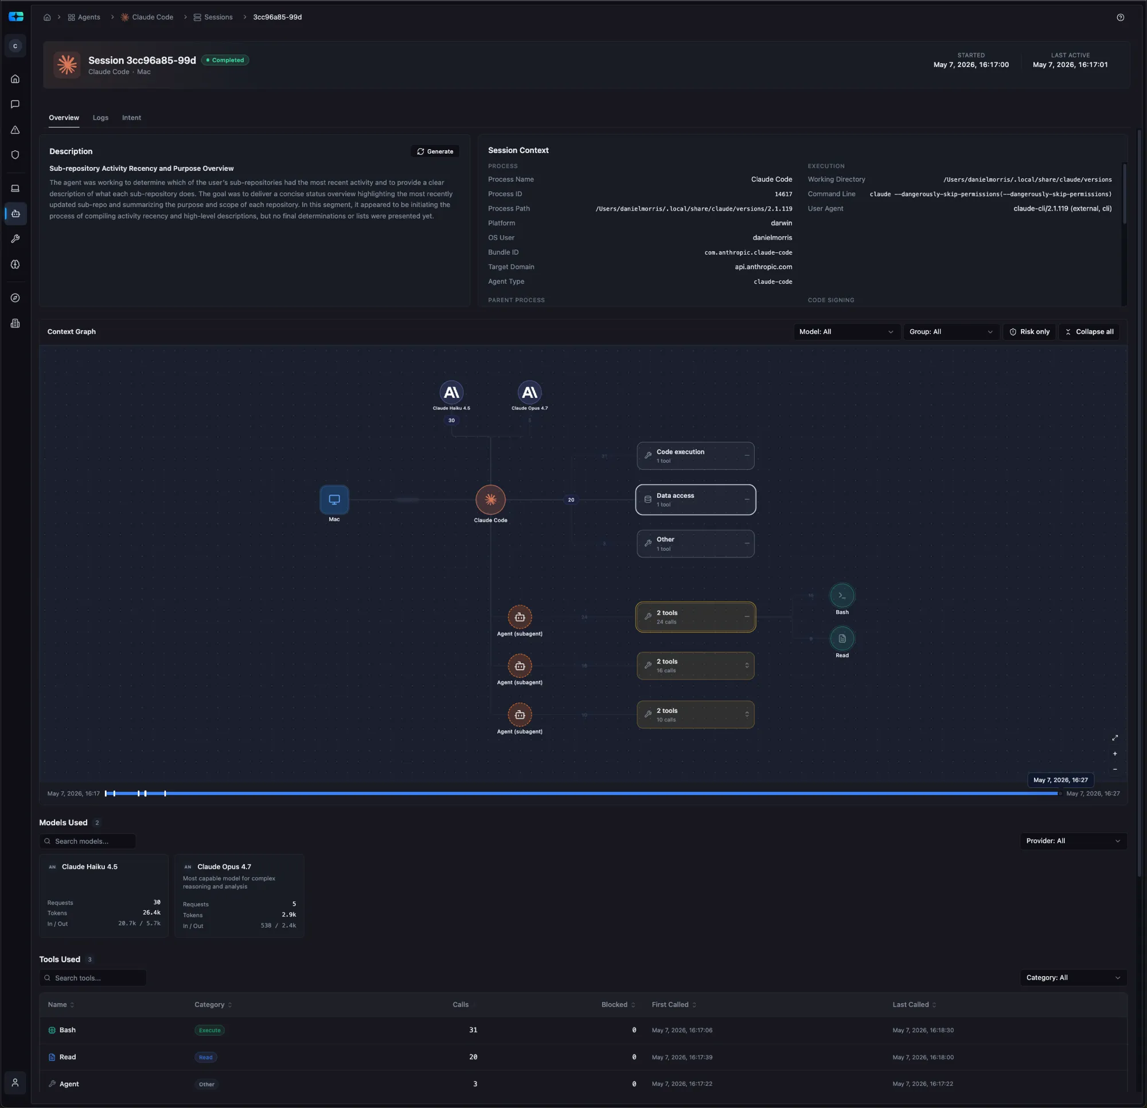The image size is (1147, 1108).
Task: Select the Mac device node in the graph
Action: 334,500
